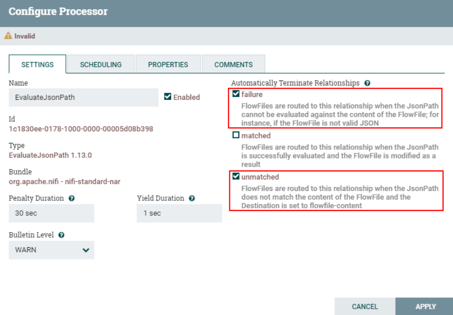Screen dimensions: 453x315
Task: Edit the Name field EvaluateJsonPath
Action: [84, 97]
